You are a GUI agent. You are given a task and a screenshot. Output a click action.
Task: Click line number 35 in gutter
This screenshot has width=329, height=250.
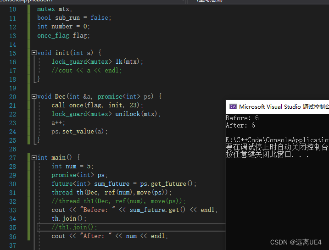point(12,228)
